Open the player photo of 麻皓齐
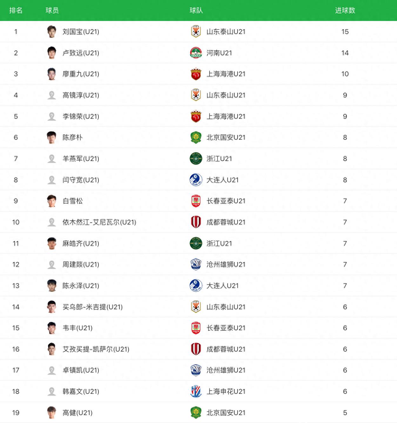This screenshot has height=423, width=397. pyautogui.click(x=51, y=243)
